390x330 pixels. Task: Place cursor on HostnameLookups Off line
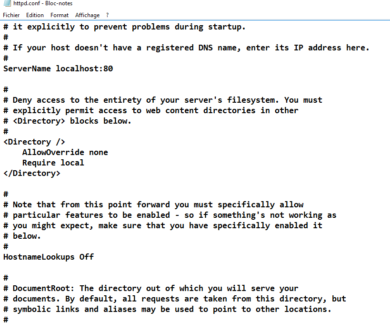(49, 257)
